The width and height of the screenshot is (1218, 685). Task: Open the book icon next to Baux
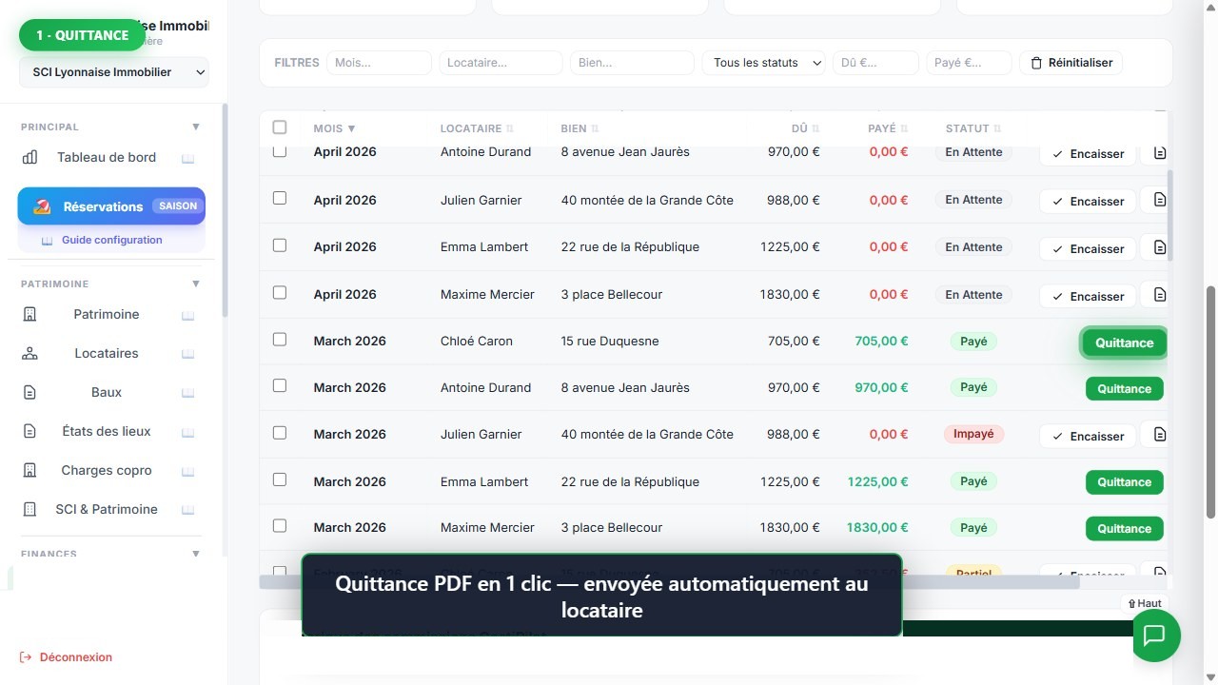pos(188,393)
